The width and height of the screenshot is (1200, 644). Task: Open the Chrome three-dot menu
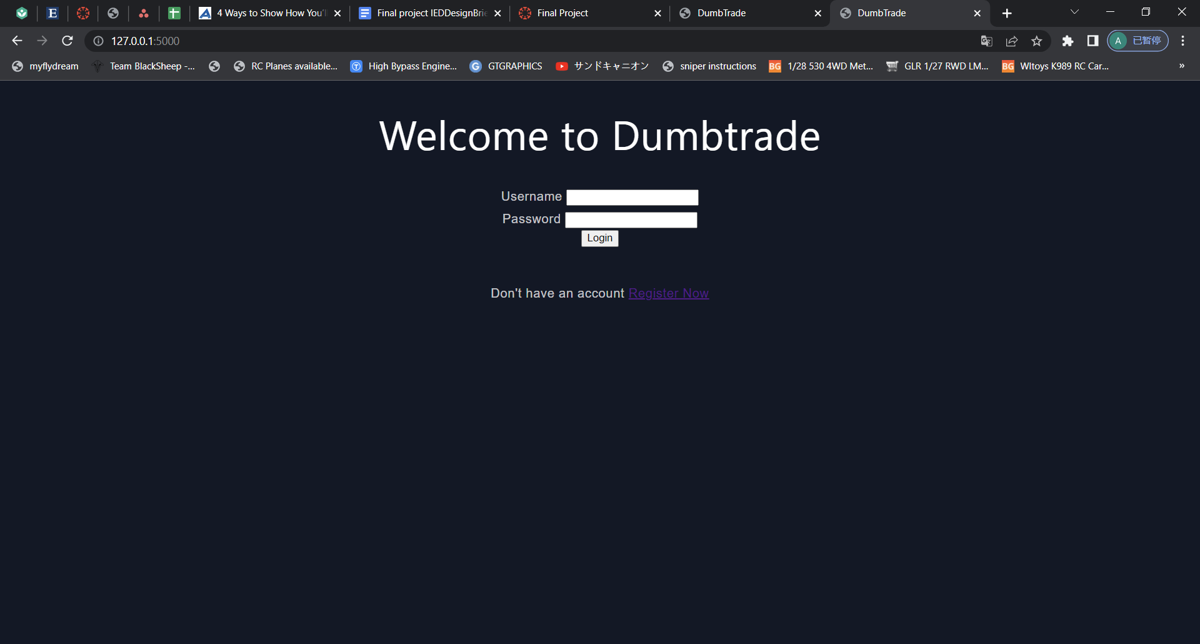[1182, 41]
